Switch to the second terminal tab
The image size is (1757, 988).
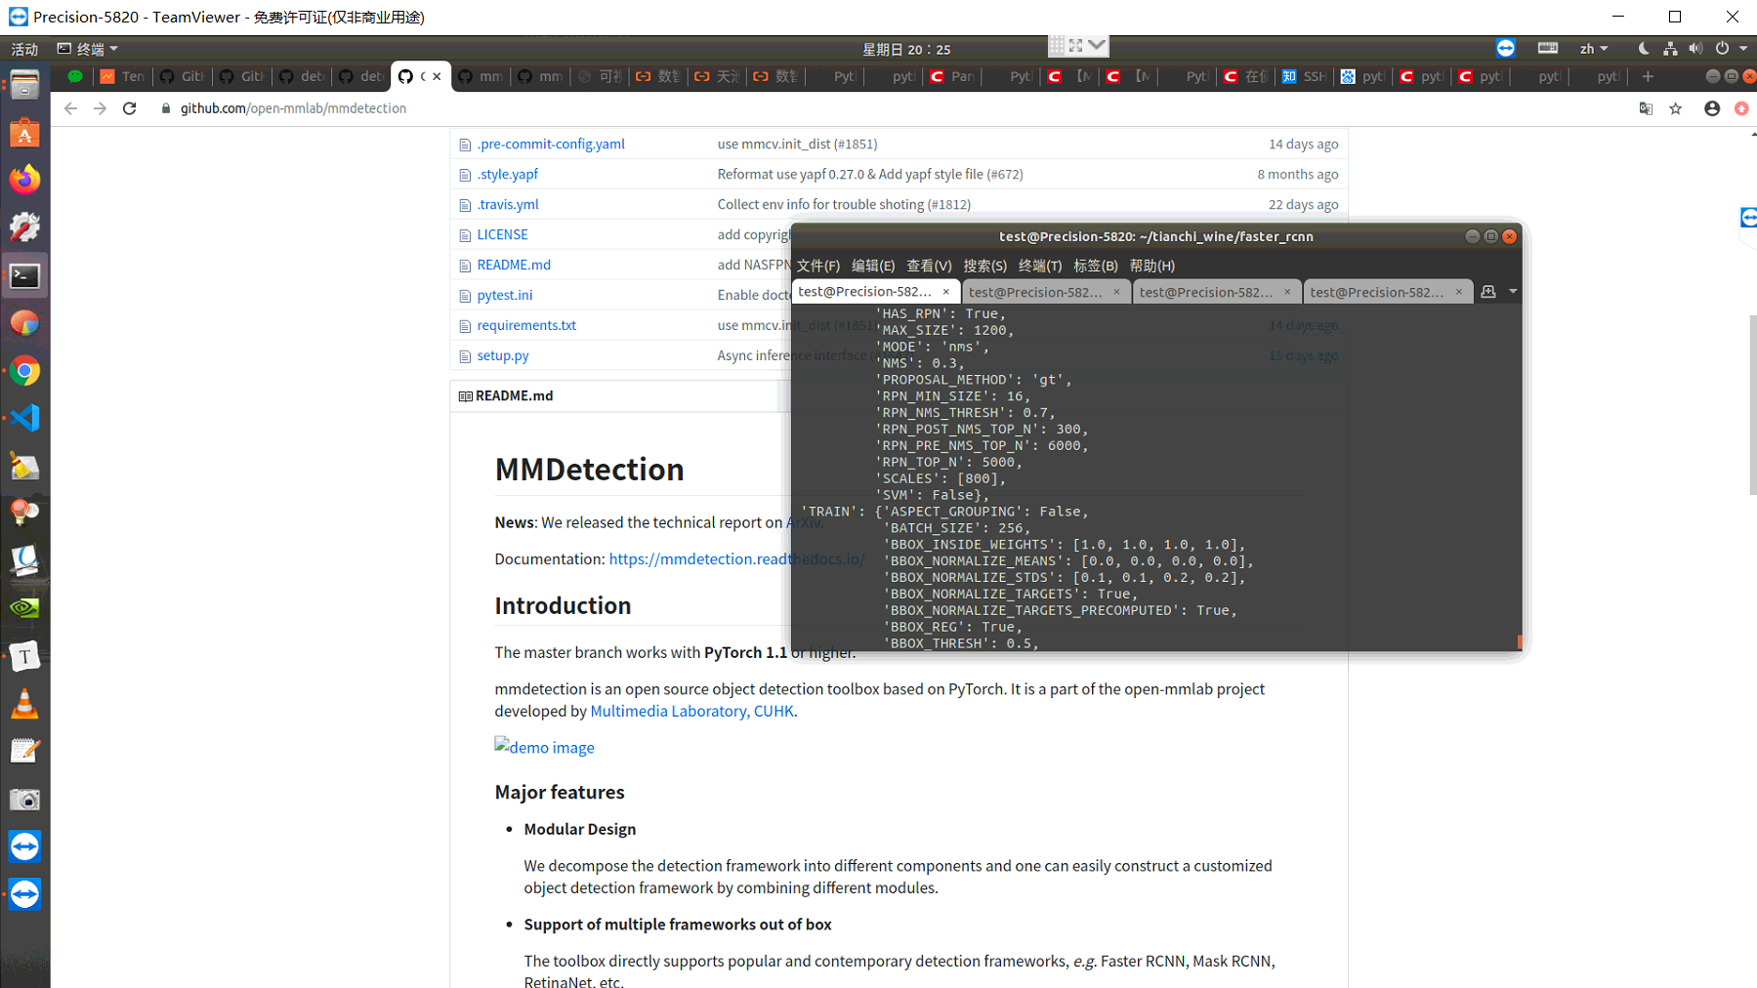coord(1046,292)
